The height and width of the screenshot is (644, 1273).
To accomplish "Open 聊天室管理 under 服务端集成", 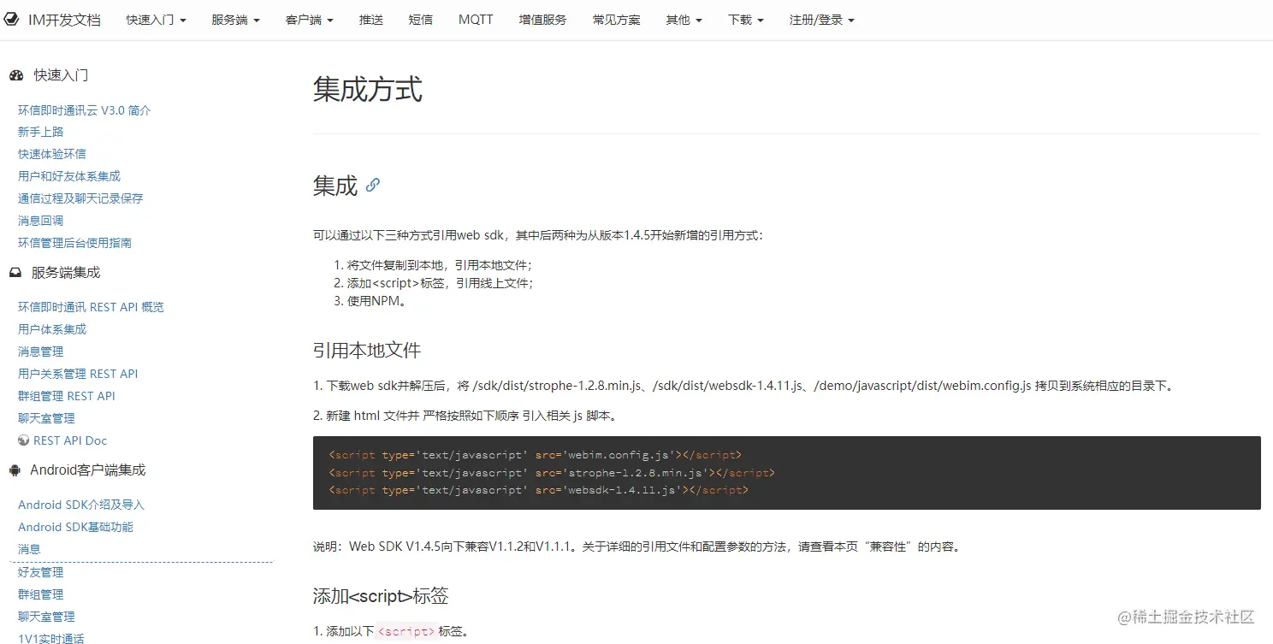I will tap(47, 418).
